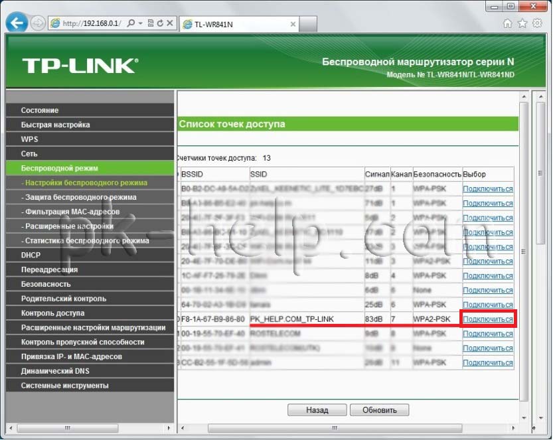Image resolution: width=553 pixels, height=440 pixels.
Task: Open Расширенные настройки маршрутизации menu item
Action: (90, 328)
